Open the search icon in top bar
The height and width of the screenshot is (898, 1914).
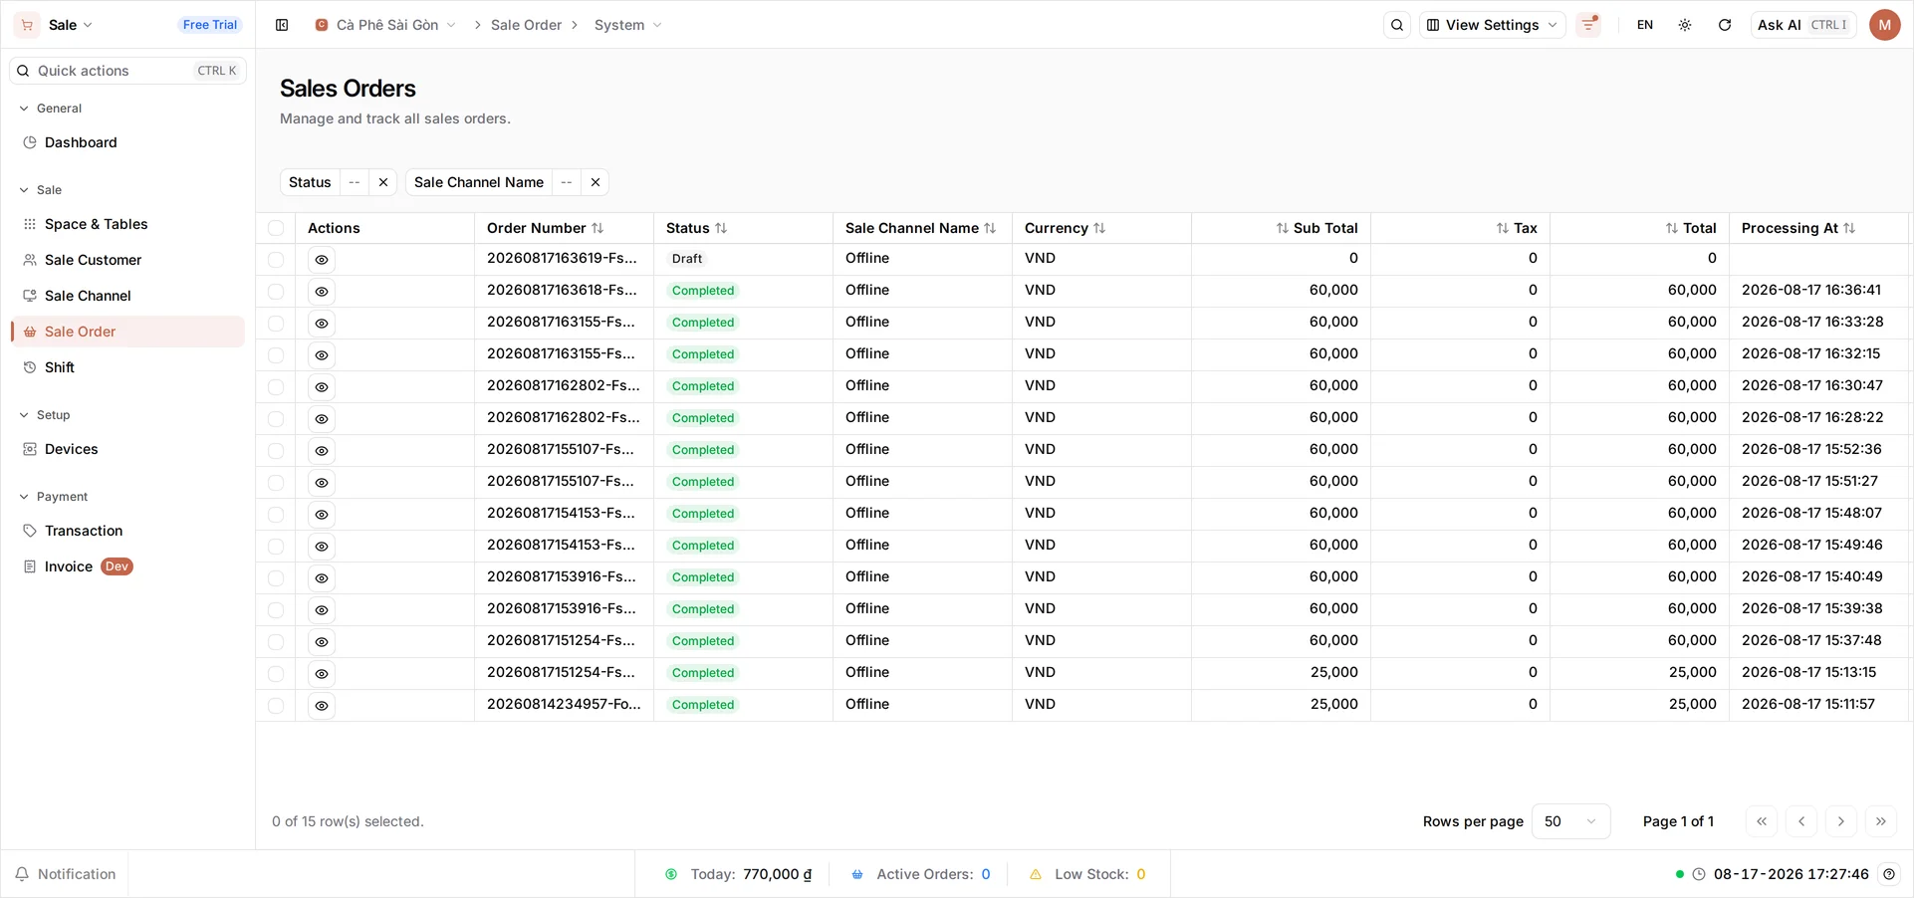click(1397, 25)
